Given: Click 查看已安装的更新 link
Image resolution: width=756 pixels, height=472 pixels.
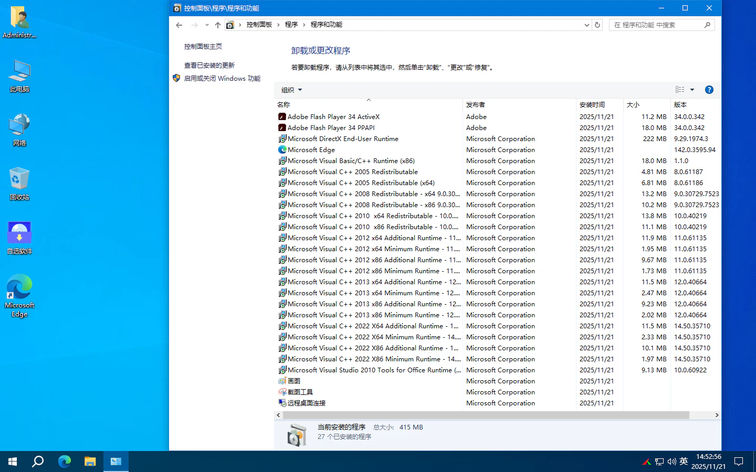Looking at the screenshot, I should click(x=209, y=66).
